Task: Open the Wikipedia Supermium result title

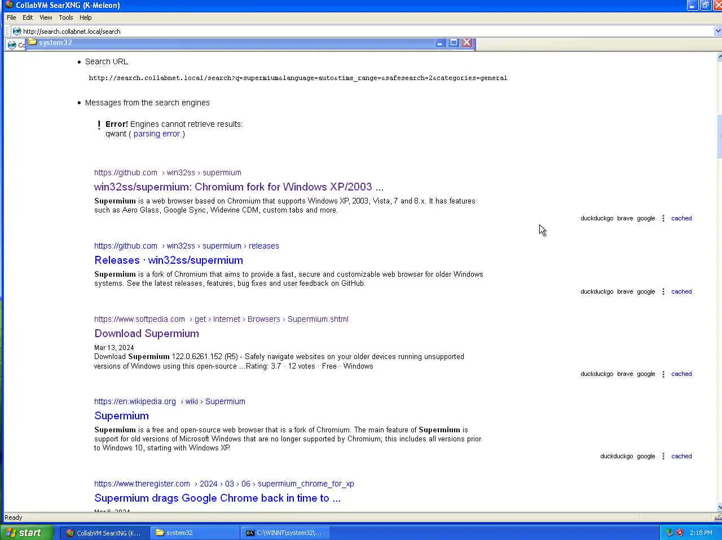Action: [x=121, y=415]
